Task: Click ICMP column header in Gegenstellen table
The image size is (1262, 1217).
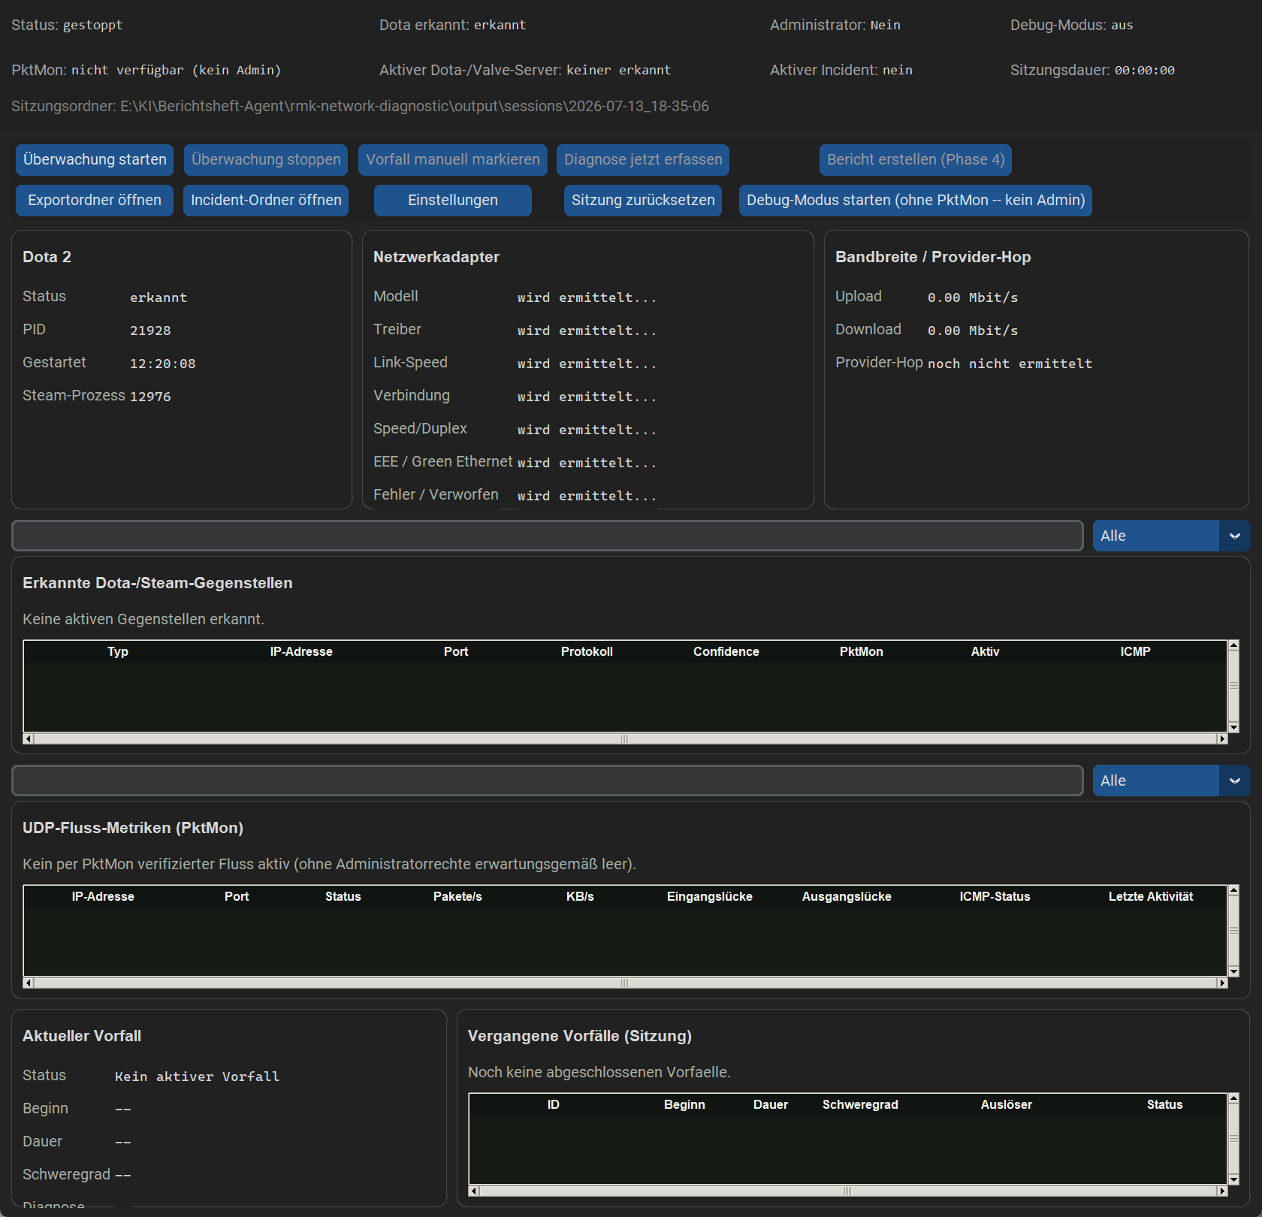Action: 1135,651
